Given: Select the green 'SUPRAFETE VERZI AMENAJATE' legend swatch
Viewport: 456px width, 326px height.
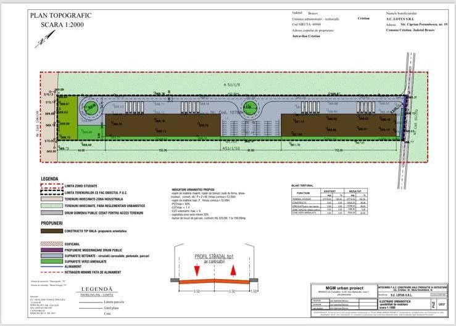Looking at the screenshot, I should [x=52, y=261].
